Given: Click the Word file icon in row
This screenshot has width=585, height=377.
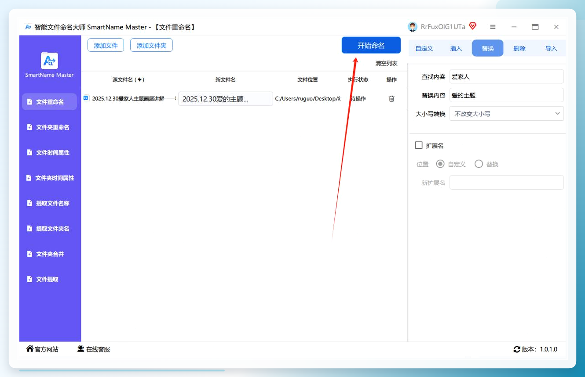Looking at the screenshot, I should coord(86,98).
